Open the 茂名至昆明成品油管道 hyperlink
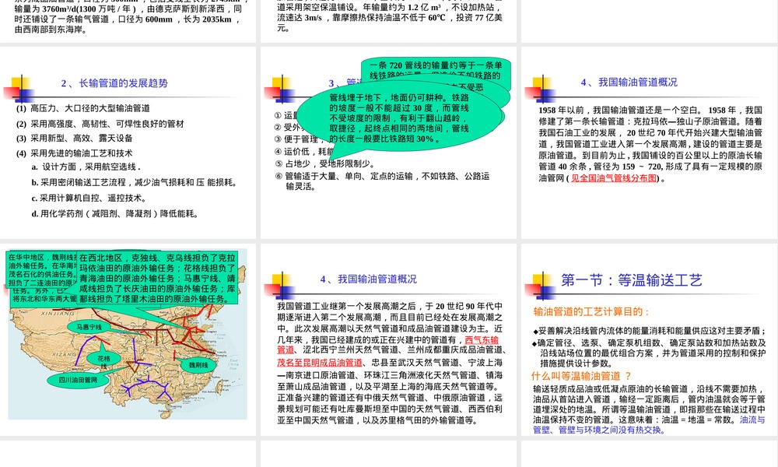778x467 pixels. (320, 363)
